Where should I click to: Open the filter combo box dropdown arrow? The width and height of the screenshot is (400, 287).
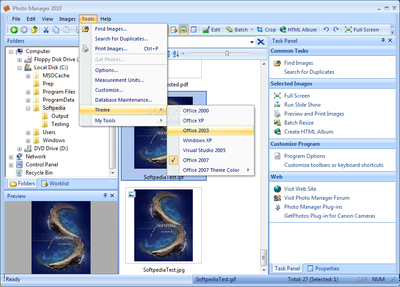pos(252,42)
